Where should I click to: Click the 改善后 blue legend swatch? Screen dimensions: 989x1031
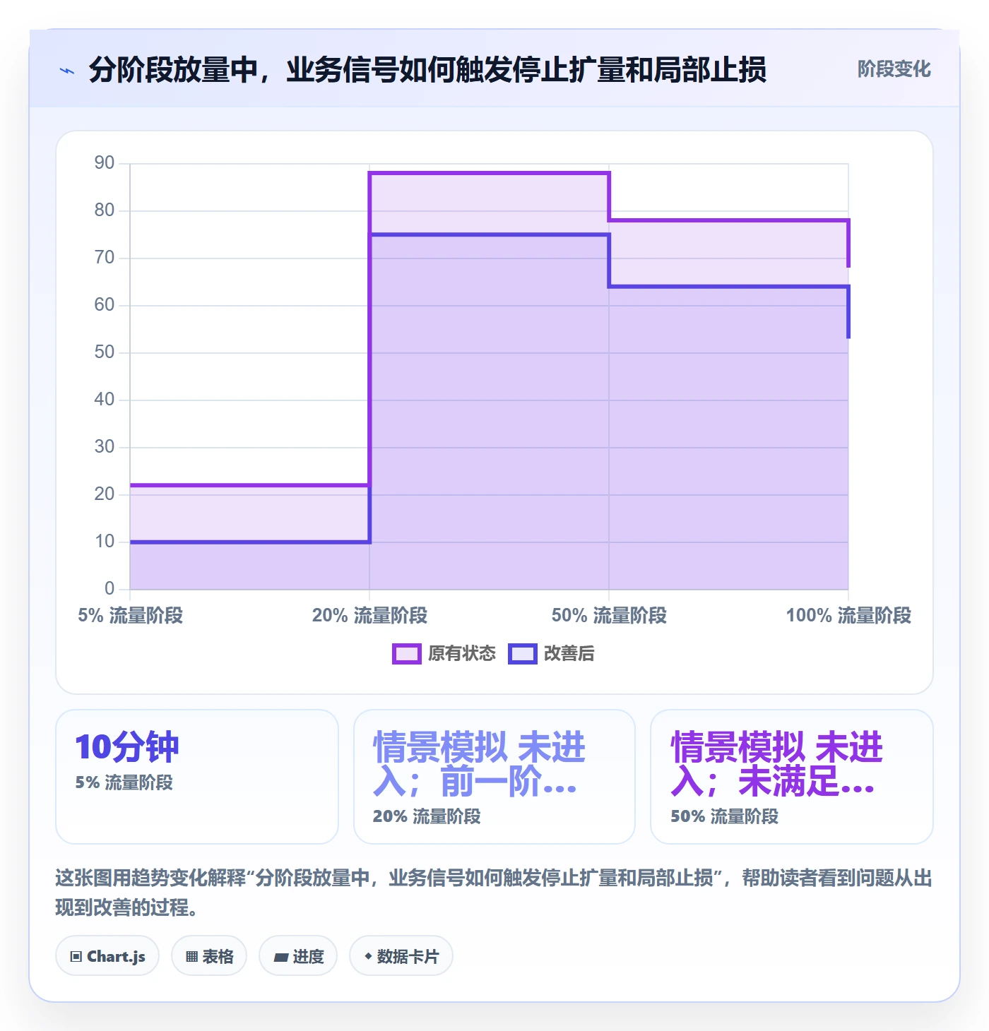tap(523, 654)
